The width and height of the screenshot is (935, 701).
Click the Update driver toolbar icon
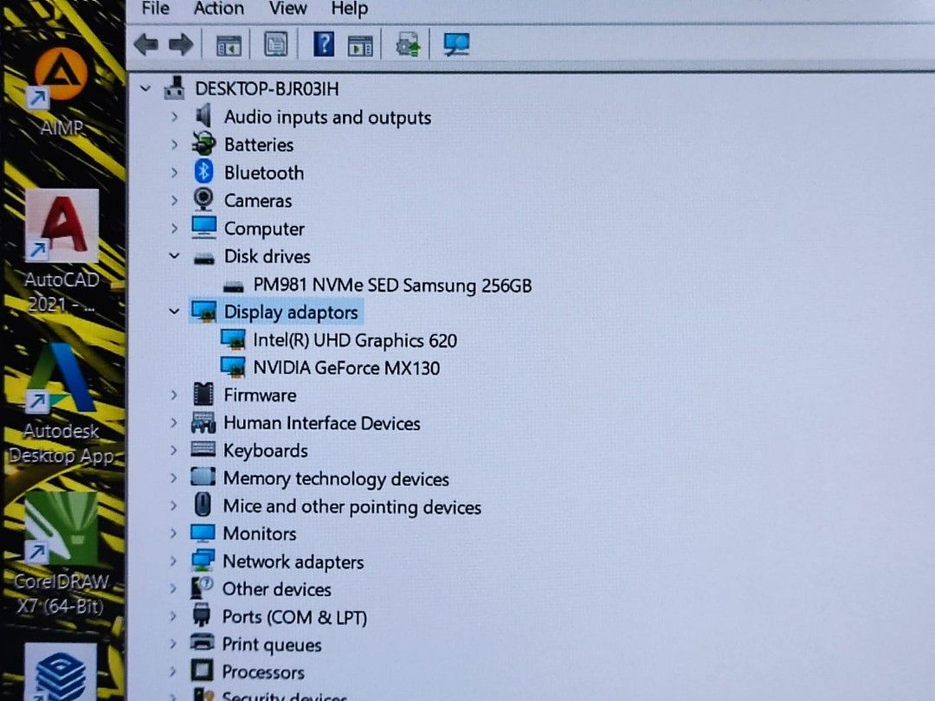tap(406, 44)
